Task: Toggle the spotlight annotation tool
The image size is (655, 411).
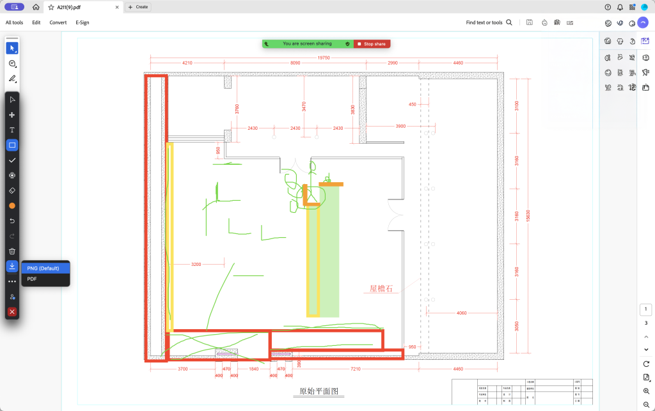Action: pyautogui.click(x=12, y=175)
